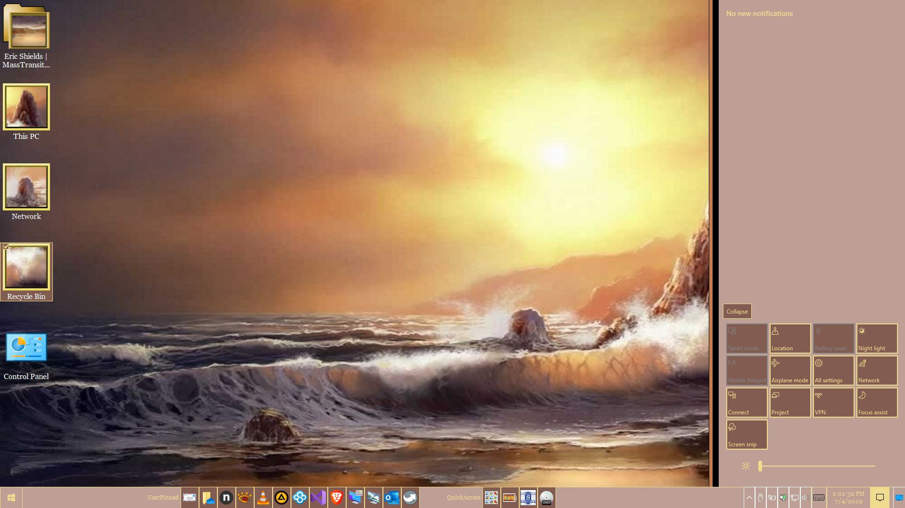This screenshot has width=905, height=508.
Task: Open All settings tile
Action: tap(834, 371)
